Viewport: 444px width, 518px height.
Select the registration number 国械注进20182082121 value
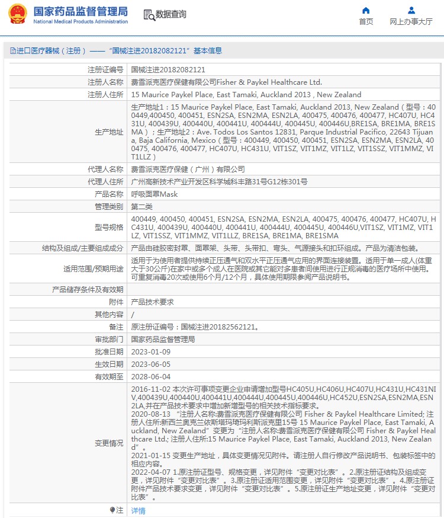(x=168, y=70)
